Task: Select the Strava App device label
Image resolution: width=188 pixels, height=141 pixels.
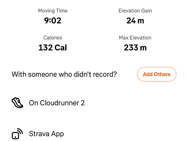Action: [46, 134]
